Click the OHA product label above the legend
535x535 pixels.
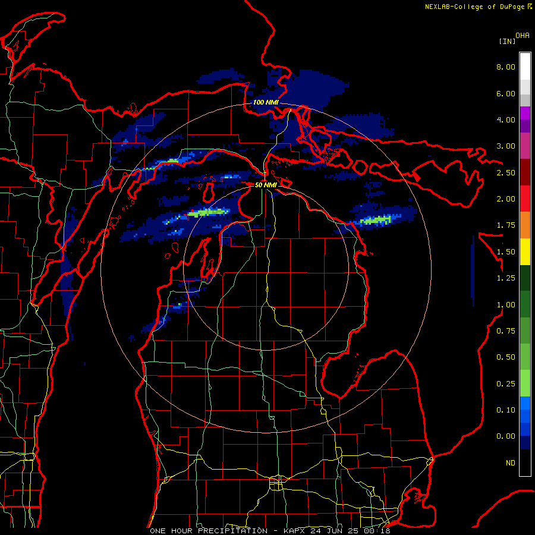[523, 36]
